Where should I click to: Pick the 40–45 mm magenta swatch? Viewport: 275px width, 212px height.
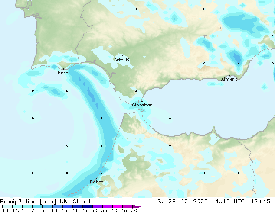click(118, 206)
